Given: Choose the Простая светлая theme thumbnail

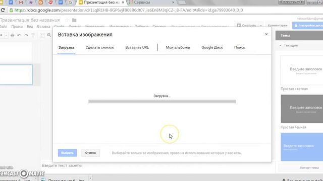Looking at the screenshot, I should click(x=302, y=70).
